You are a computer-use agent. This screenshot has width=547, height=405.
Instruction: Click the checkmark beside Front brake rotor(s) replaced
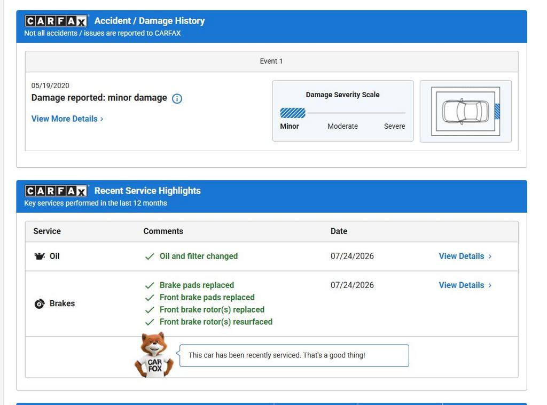150,310
